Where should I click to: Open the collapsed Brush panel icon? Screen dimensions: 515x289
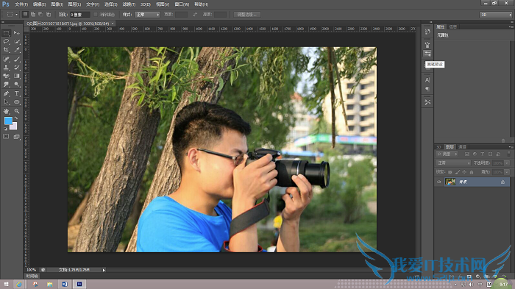pyautogui.click(x=427, y=44)
